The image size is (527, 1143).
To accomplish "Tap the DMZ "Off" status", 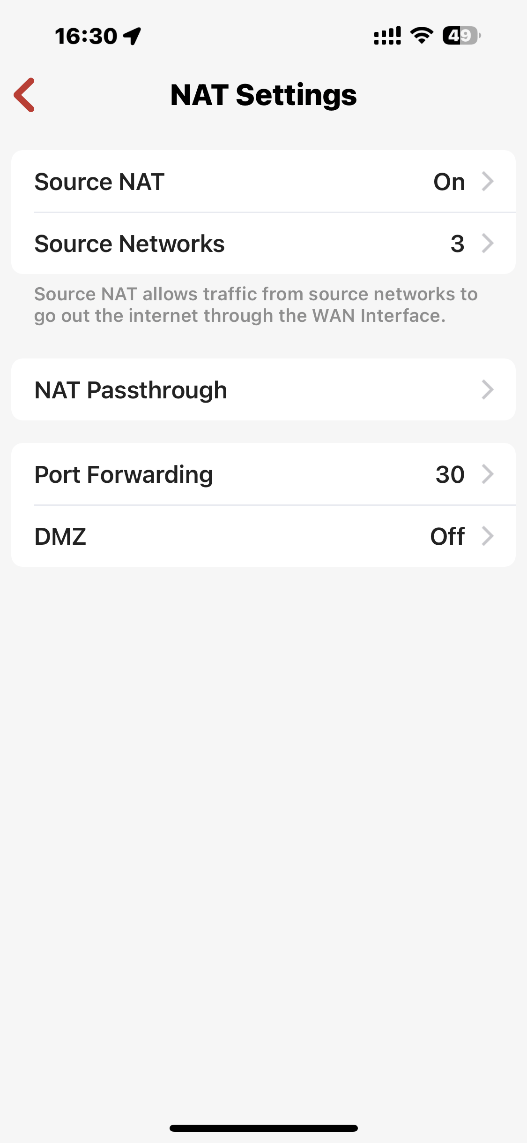I will pyautogui.click(x=447, y=536).
